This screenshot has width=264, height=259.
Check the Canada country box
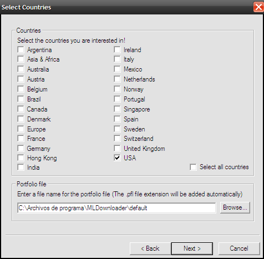point(21,109)
